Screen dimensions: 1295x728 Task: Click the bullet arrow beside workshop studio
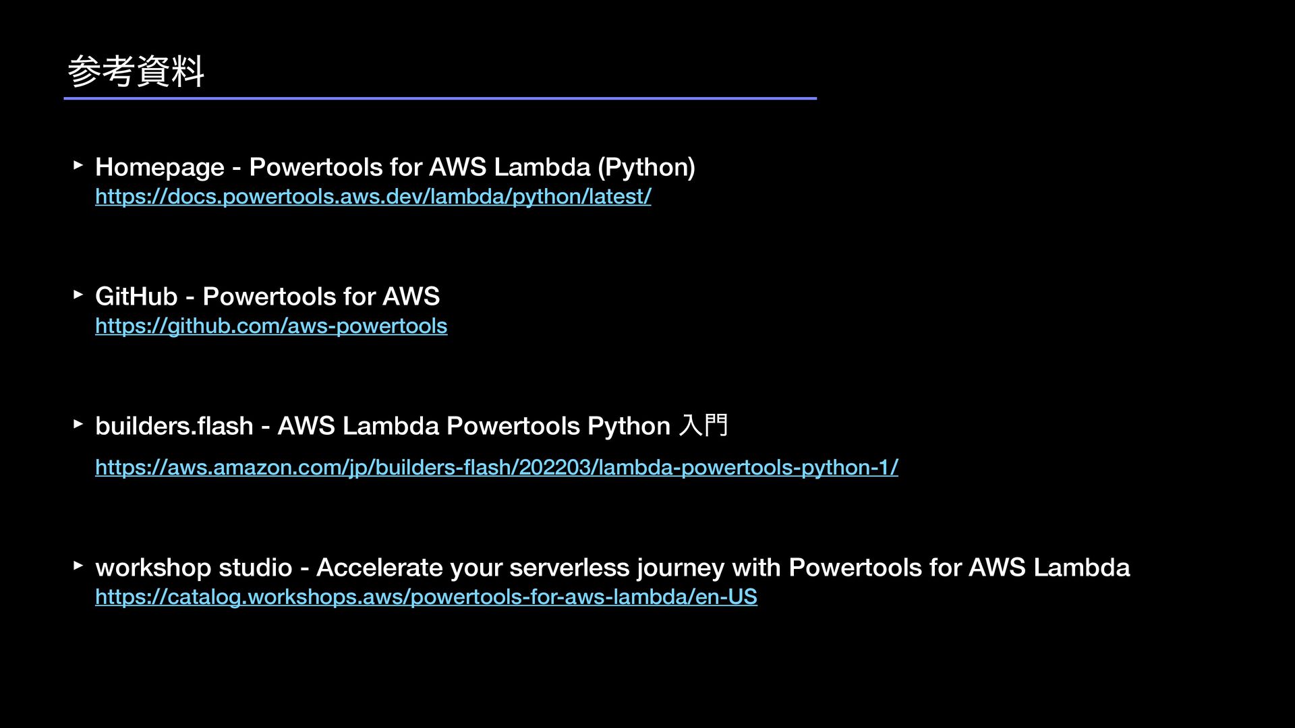tap(78, 565)
